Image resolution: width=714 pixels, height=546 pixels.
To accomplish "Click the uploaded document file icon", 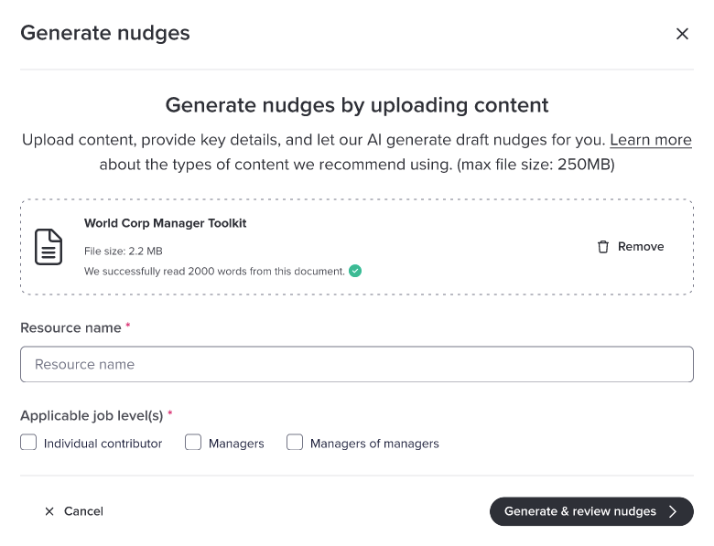I will (49, 247).
